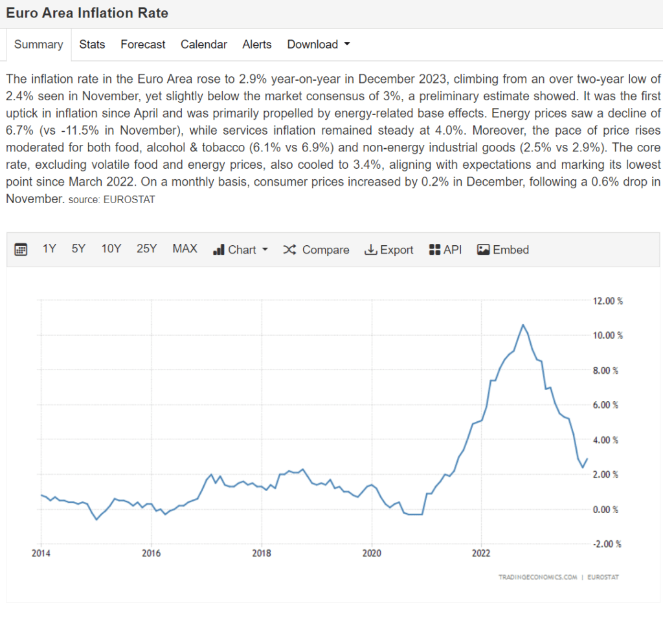The width and height of the screenshot is (663, 636).
Task: Expand the Download dropdown menu
Action: tap(318, 44)
